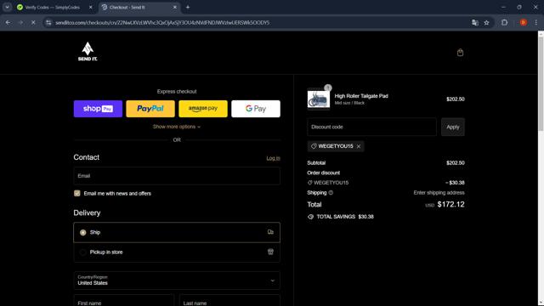Click the shipping truck icon in the Ship row
The image size is (544, 306).
270,232
